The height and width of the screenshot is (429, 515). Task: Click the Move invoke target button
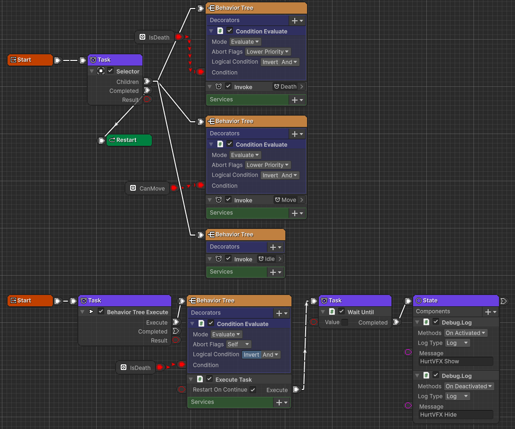285,200
